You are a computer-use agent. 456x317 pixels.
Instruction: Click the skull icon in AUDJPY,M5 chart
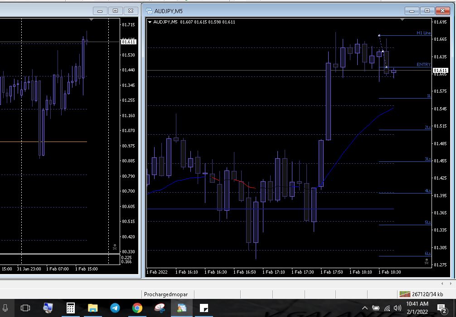tap(426, 261)
